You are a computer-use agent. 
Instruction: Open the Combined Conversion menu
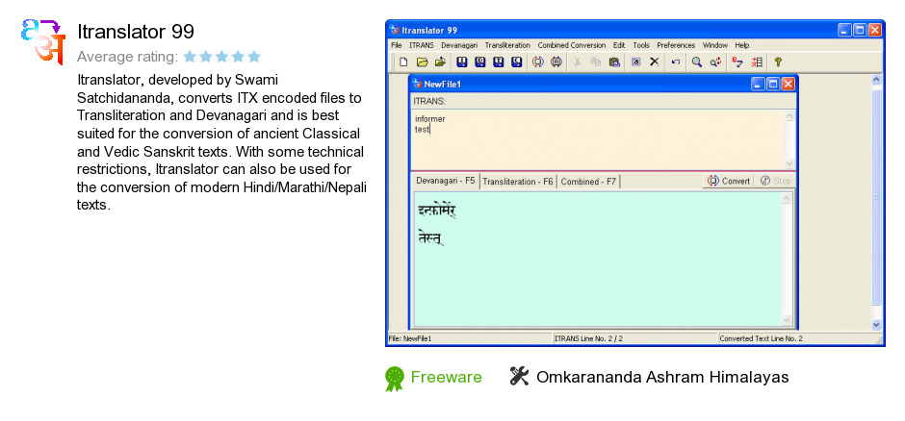[571, 45]
